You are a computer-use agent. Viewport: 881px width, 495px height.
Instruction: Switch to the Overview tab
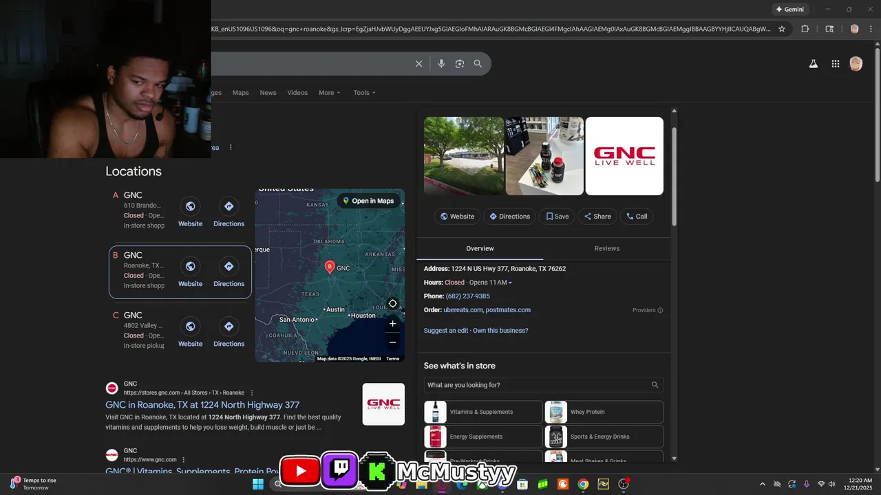(480, 248)
